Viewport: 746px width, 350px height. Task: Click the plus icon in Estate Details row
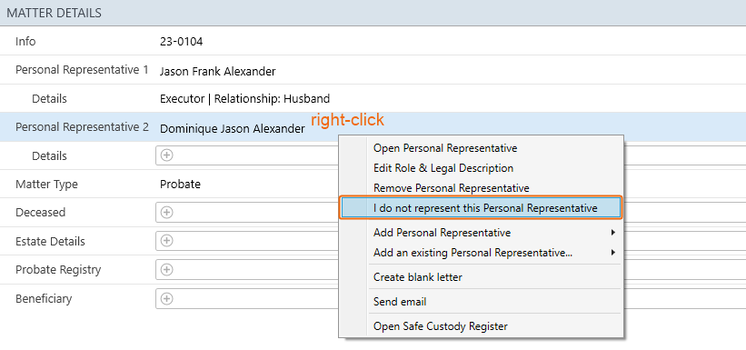pyautogui.click(x=166, y=241)
